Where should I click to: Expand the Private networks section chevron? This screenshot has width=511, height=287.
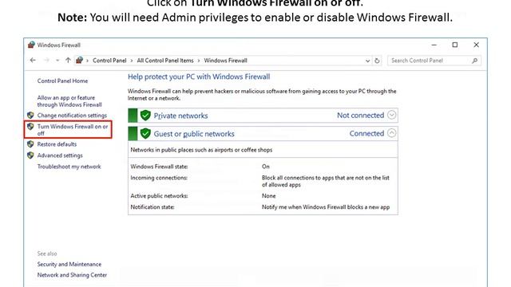tap(391, 115)
